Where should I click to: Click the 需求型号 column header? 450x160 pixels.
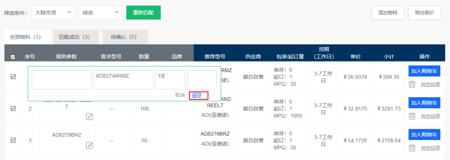pyautogui.click(x=111, y=57)
